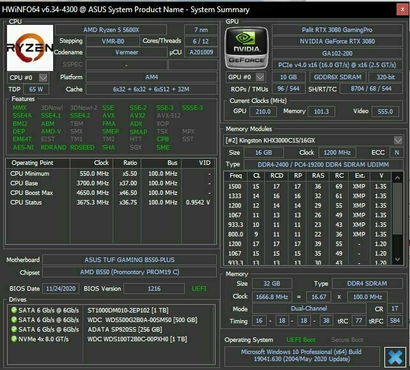
Task: Click the BIOS date 11/24/2020 field
Action: point(61,289)
